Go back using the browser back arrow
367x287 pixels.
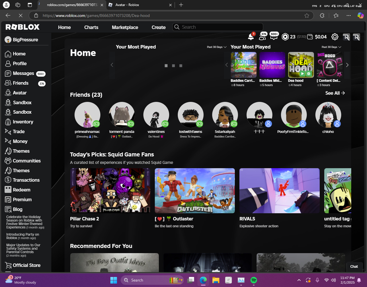click(8, 15)
